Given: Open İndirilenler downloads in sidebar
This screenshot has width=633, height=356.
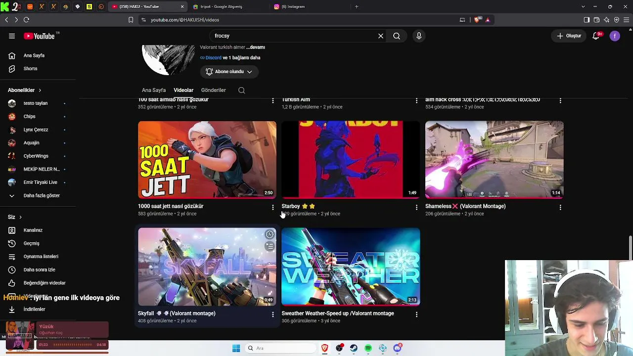Looking at the screenshot, I should pyautogui.click(x=38, y=309).
